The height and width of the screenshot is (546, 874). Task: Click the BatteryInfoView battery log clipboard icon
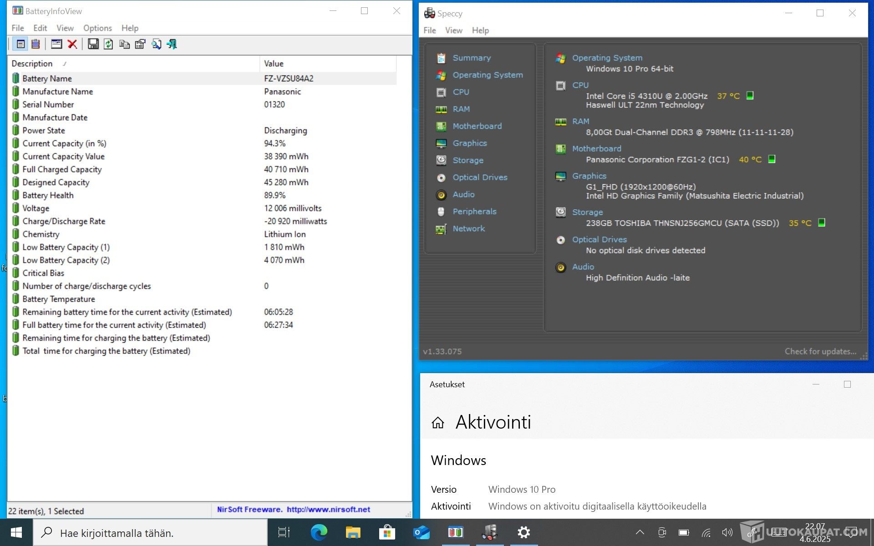[x=36, y=44]
